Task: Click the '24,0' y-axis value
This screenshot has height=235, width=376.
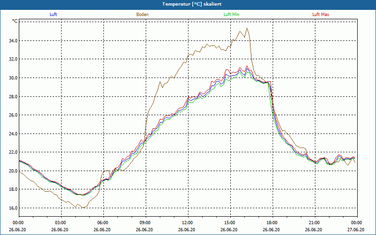Action: coord(14,134)
